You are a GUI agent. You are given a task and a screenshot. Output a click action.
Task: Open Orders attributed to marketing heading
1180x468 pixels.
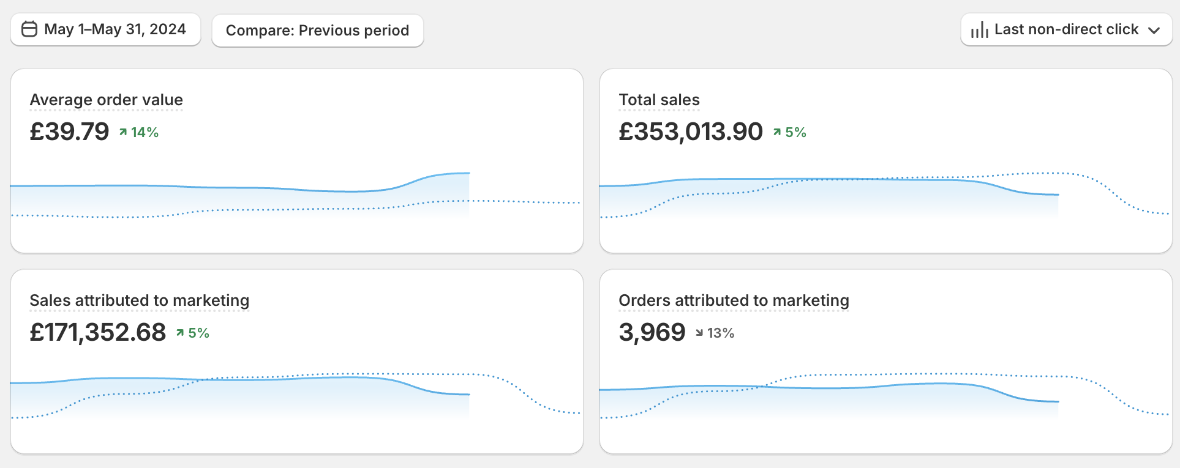click(x=734, y=300)
